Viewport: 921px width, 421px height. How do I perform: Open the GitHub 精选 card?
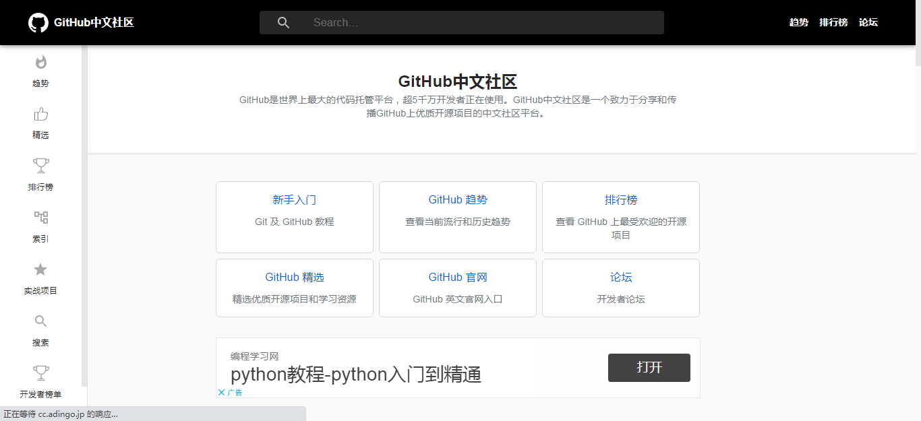[x=295, y=288]
